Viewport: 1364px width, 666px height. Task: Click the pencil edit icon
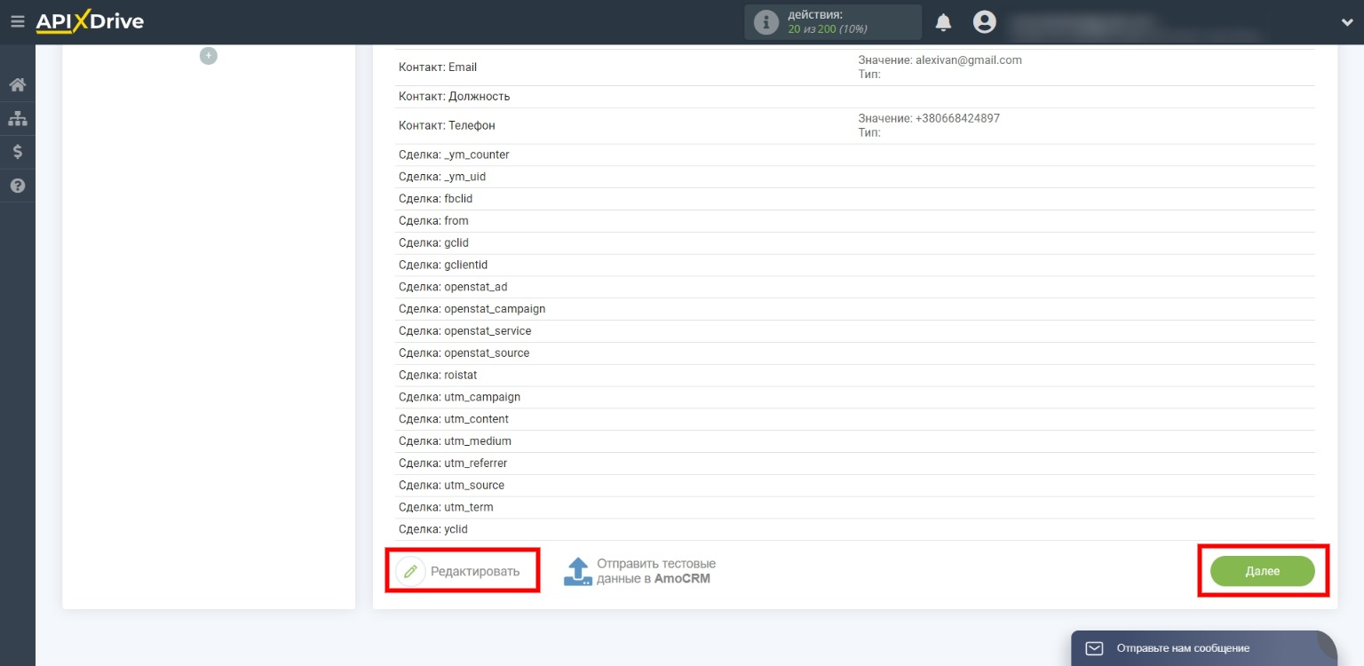tap(410, 572)
